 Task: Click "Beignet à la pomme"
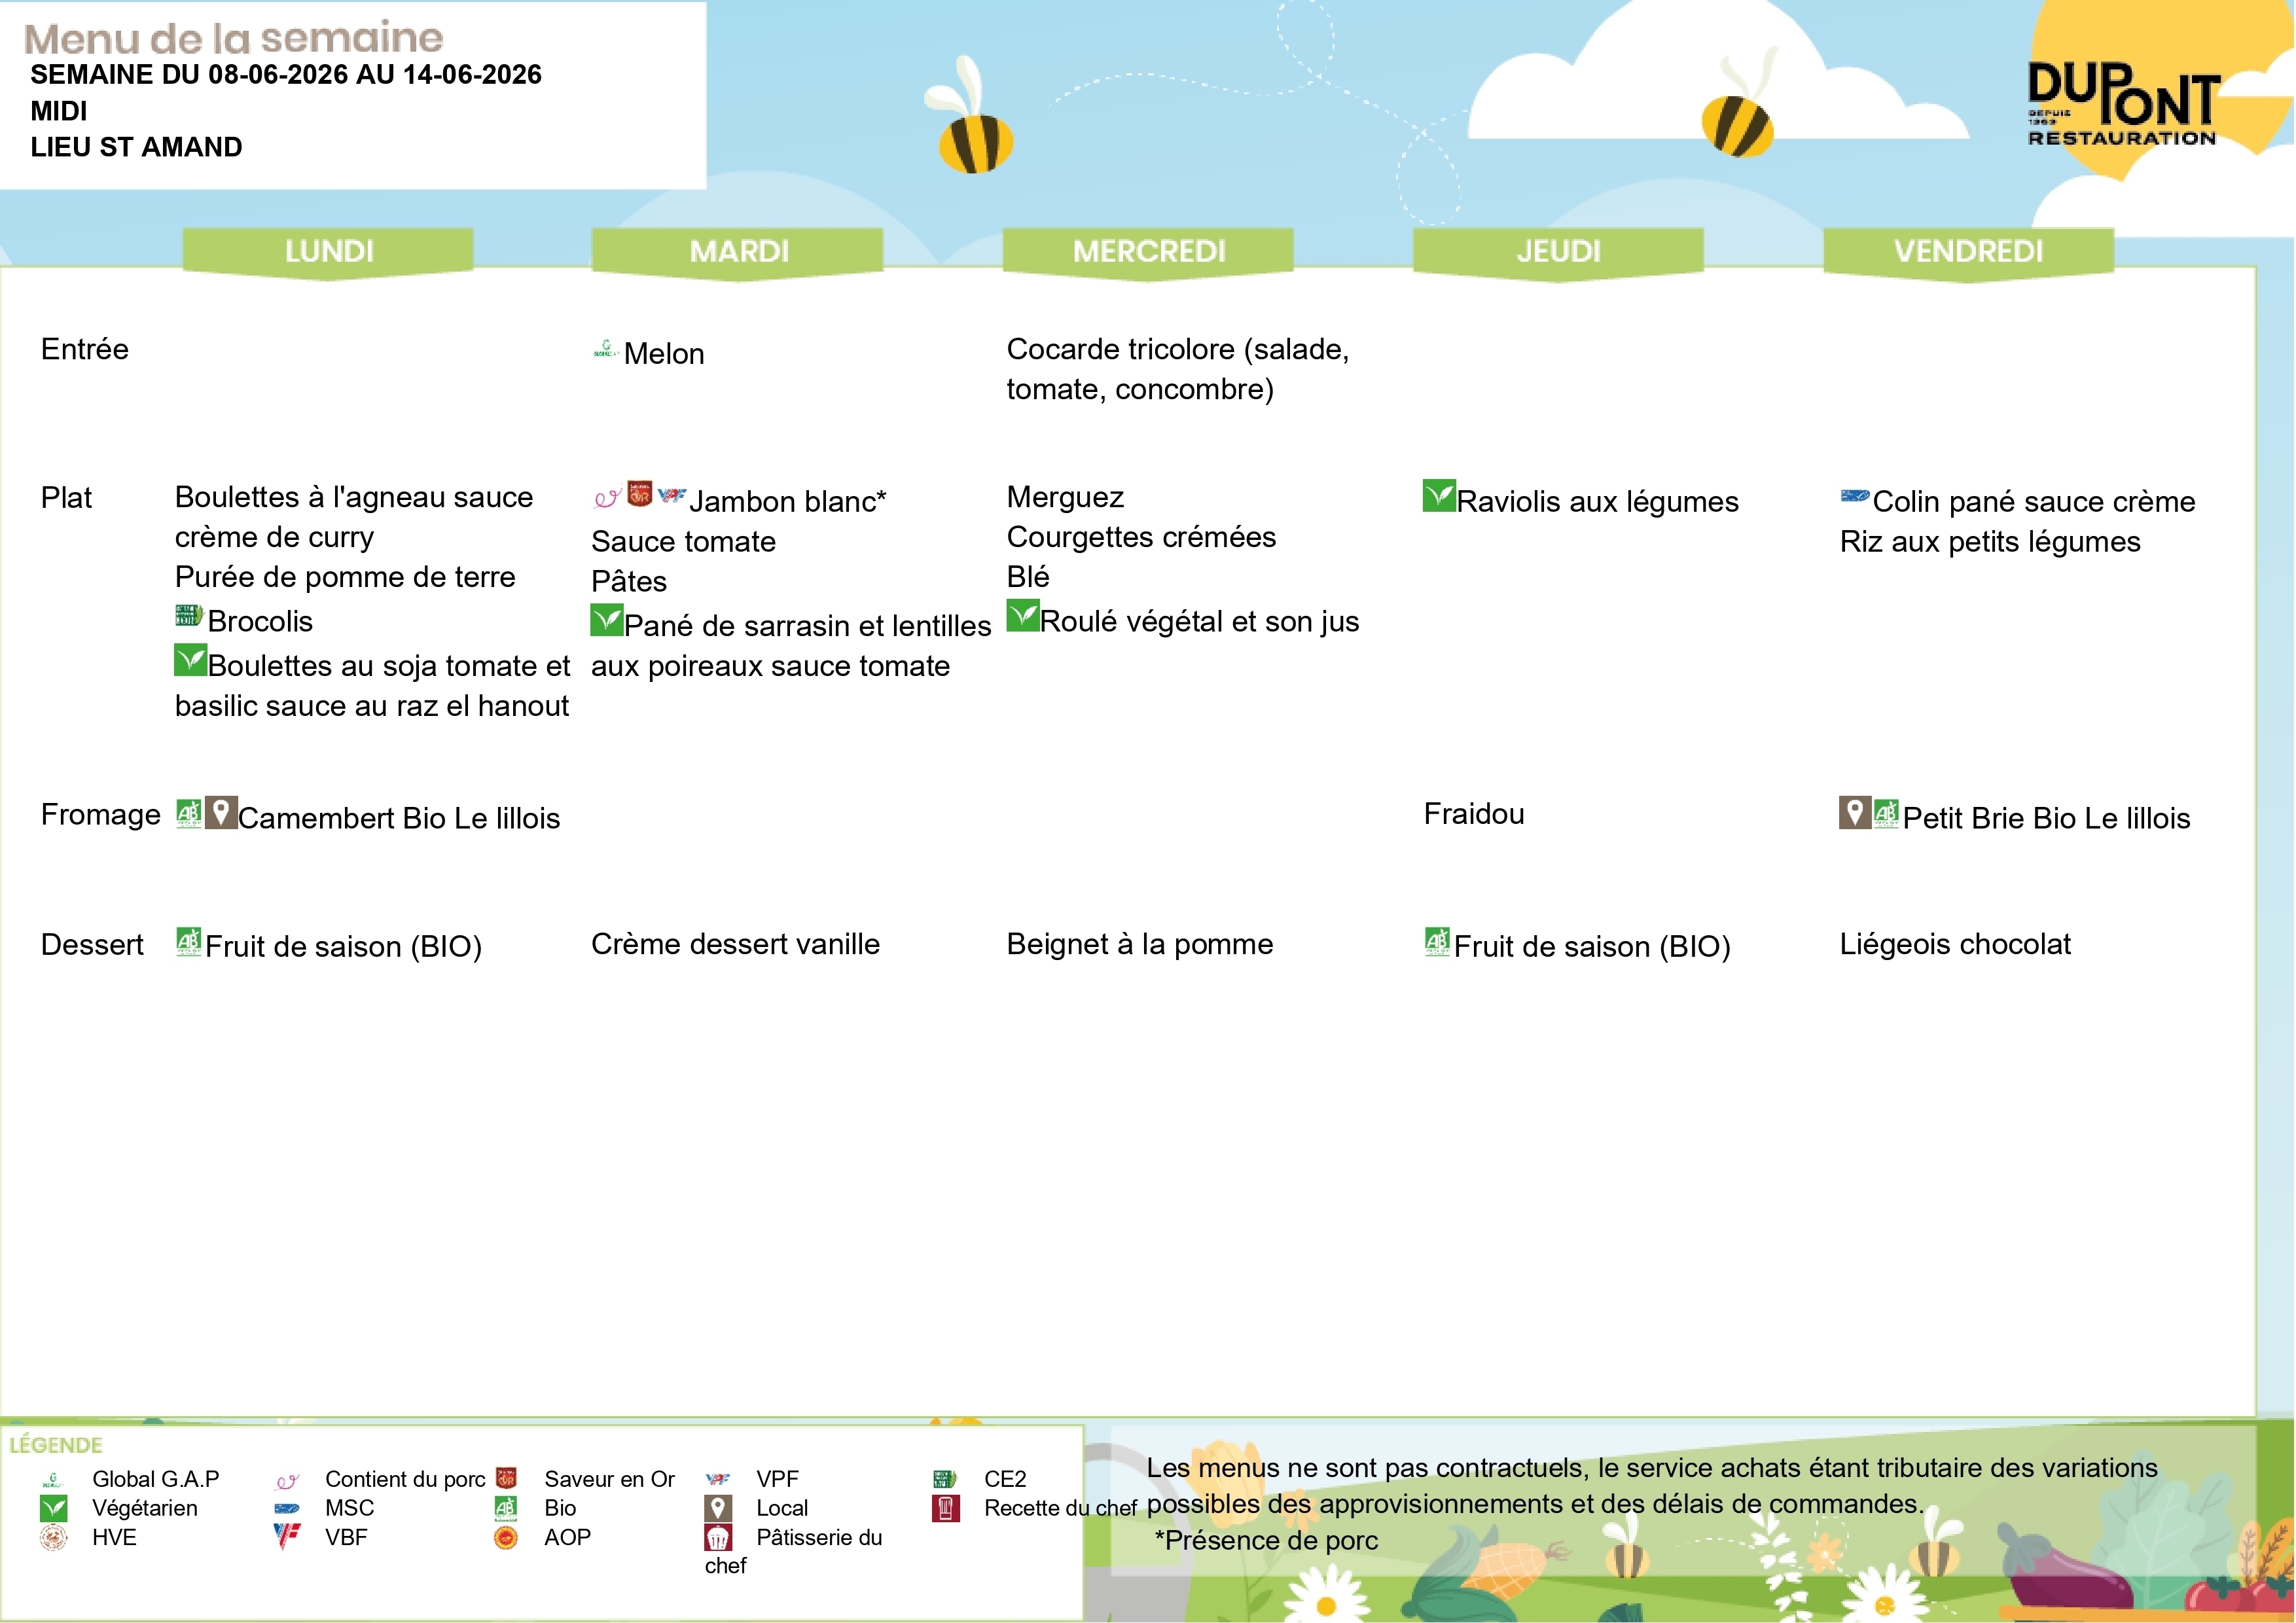(x=1140, y=944)
